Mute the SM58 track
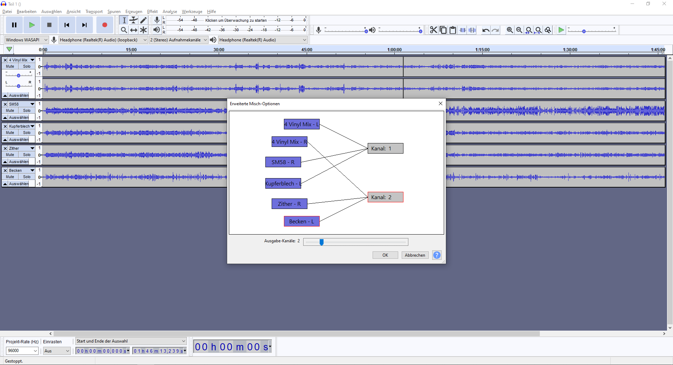Image resolution: width=673 pixels, height=365 pixels. click(x=10, y=110)
